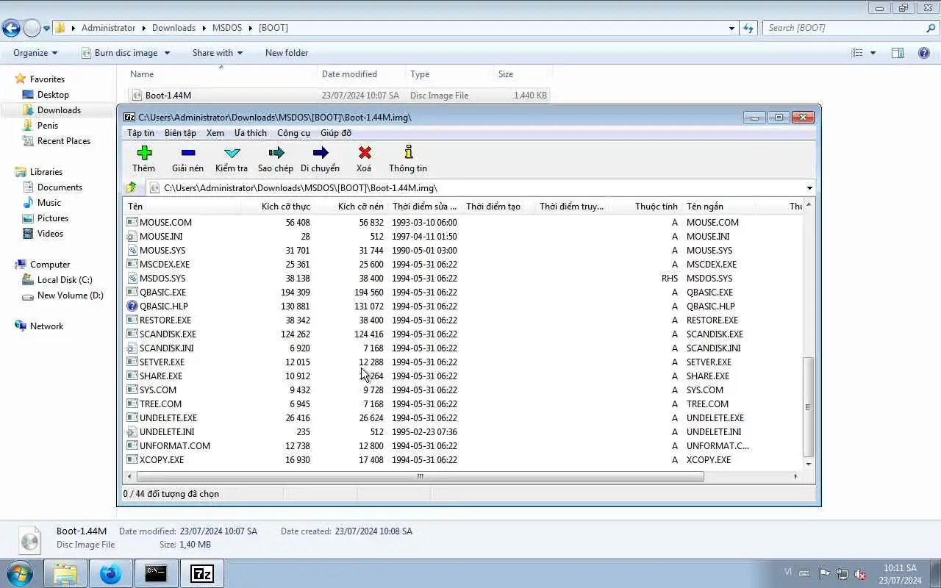Click the Xoá (Delete) red X icon

tap(364, 153)
